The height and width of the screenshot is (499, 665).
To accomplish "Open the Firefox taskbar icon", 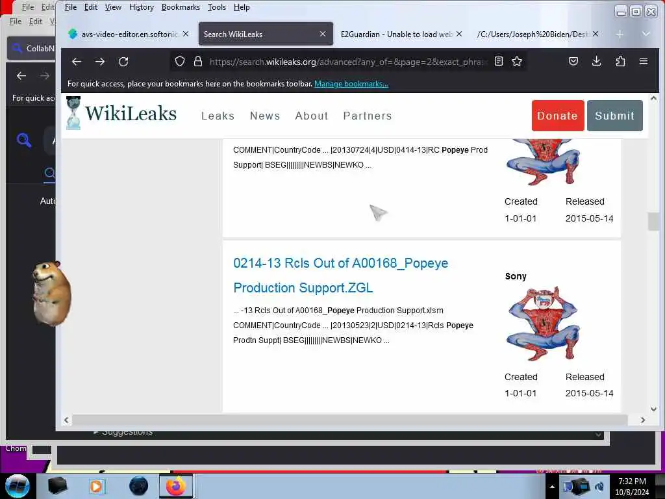I will coord(176,486).
